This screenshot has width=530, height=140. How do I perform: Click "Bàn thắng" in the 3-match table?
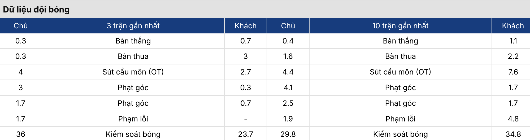pos(133,41)
